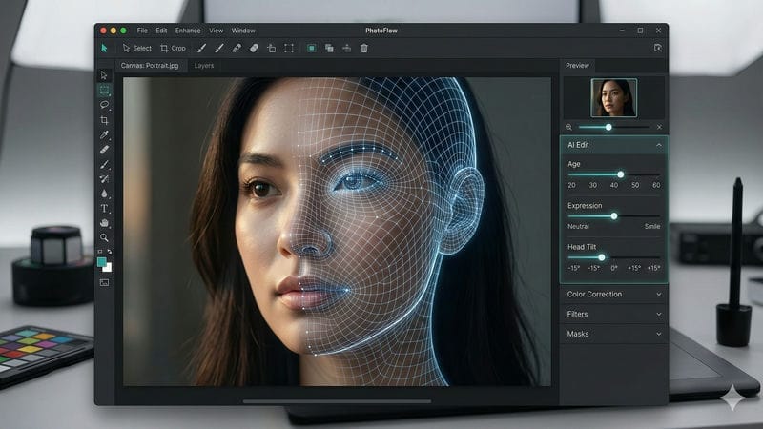Expand the Color Correction section
This screenshot has width=763, height=429.
pyautogui.click(x=659, y=295)
